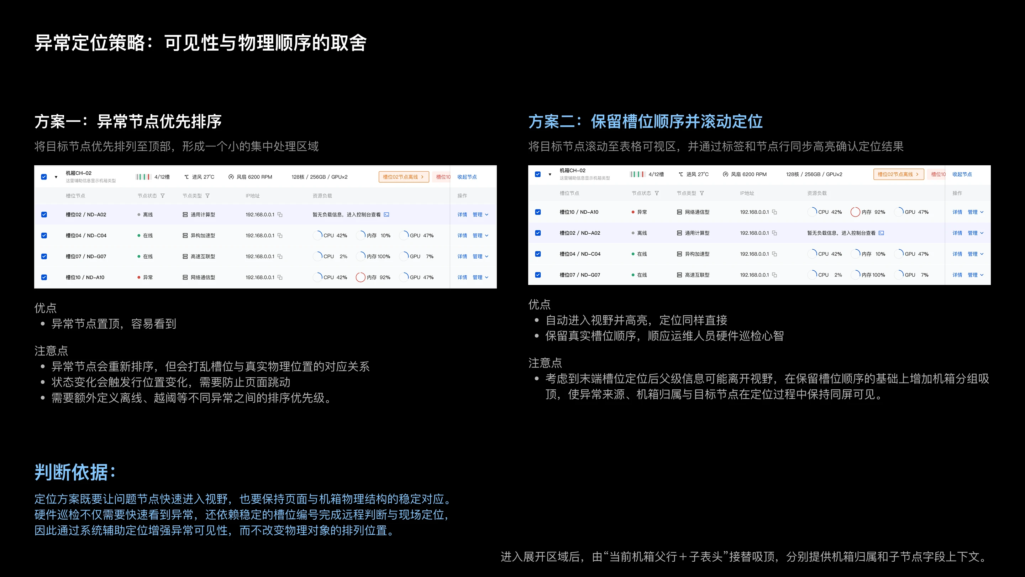Toggle 机箱CH-02 header checkbox in 方案一 table

point(44,177)
